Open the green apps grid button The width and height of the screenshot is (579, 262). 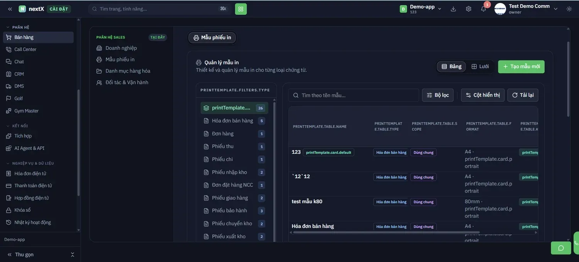click(x=241, y=9)
